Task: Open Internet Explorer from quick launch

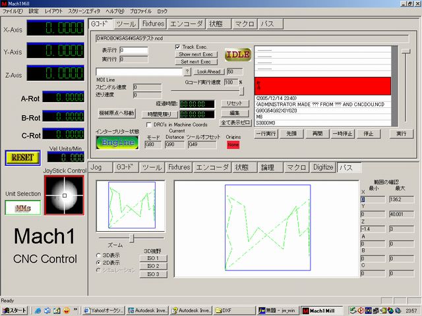Action: (38, 311)
